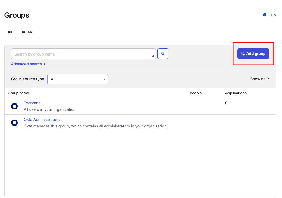Open the Everyone group
The image size is (282, 198).
32,103
